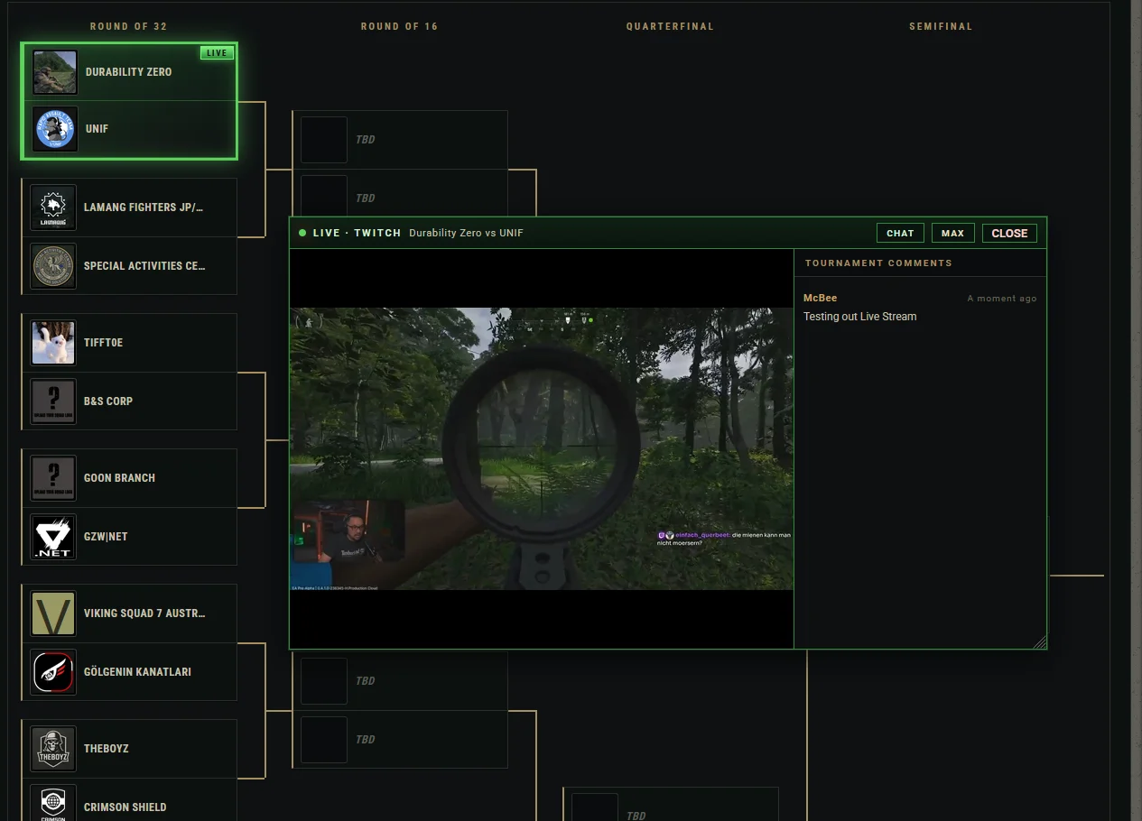Click the GZW|NET team logo
Screen dimensions: 1142x821
(53, 537)
